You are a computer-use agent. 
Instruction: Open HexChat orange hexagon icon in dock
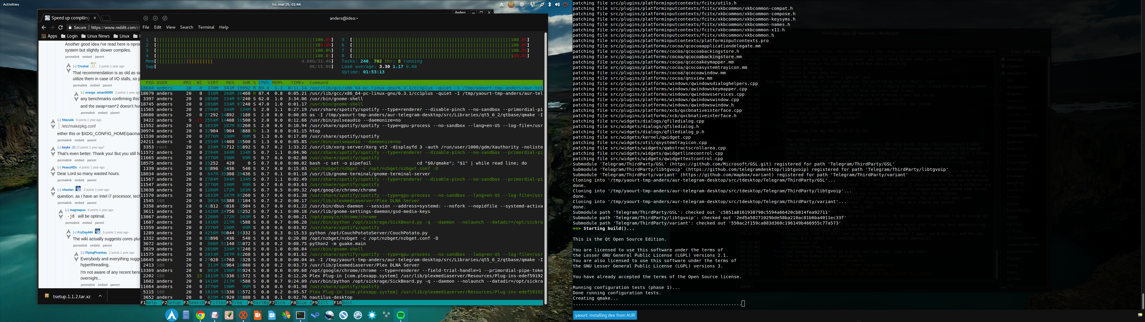(244, 315)
